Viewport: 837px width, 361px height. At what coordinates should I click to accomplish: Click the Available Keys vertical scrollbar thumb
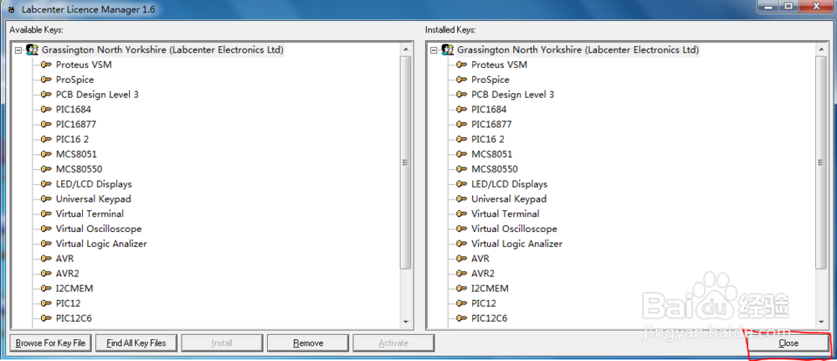[x=406, y=162]
